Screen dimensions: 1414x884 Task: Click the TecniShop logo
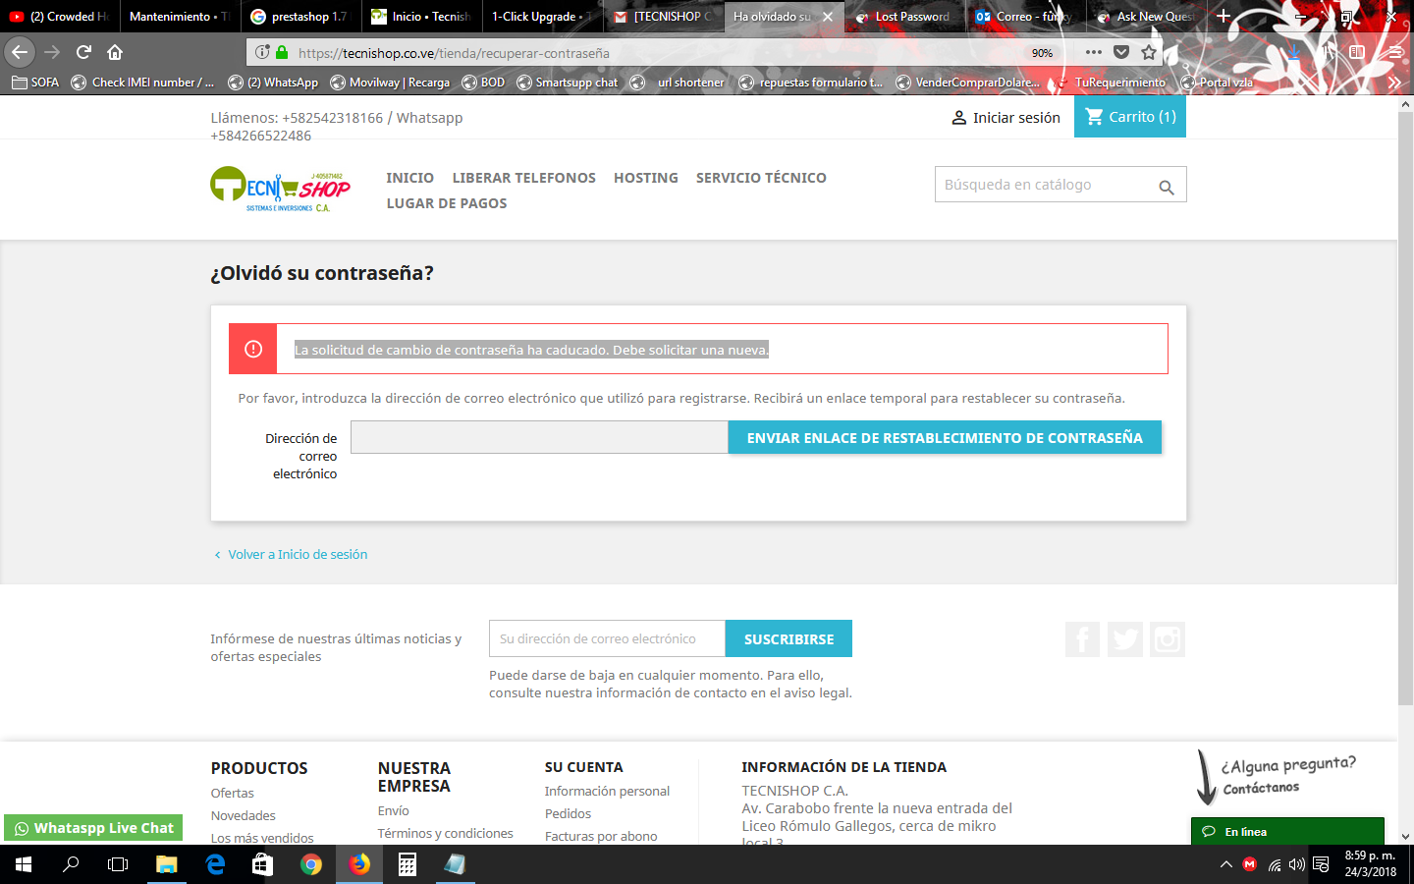pos(281,189)
